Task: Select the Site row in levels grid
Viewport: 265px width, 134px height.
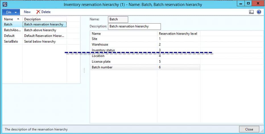Action: tap(145, 39)
